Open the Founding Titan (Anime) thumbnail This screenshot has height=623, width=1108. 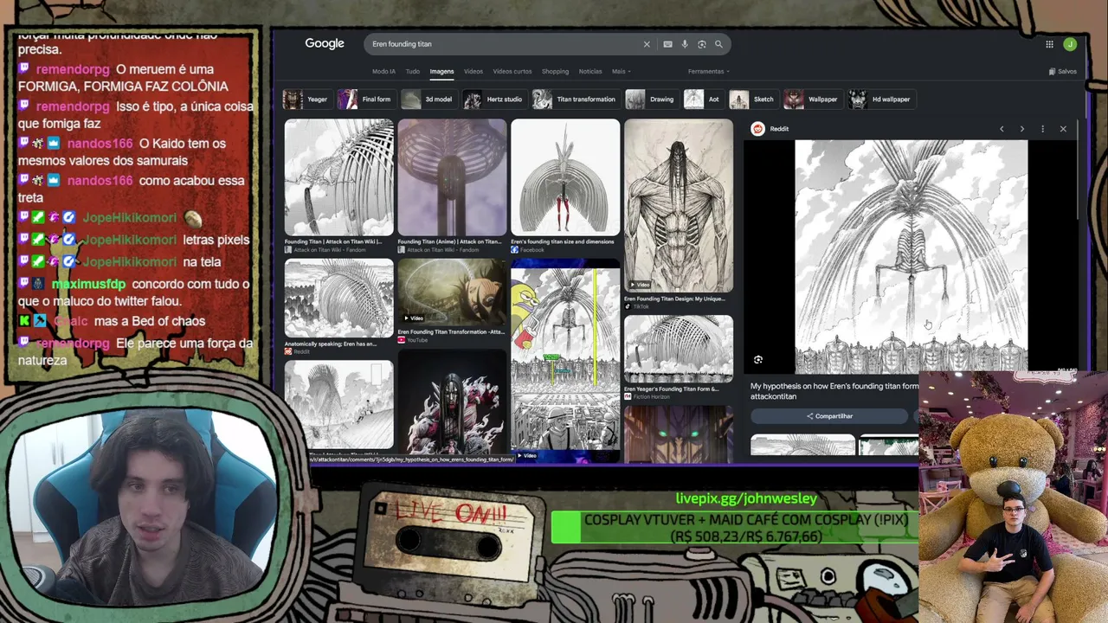pyautogui.click(x=452, y=177)
